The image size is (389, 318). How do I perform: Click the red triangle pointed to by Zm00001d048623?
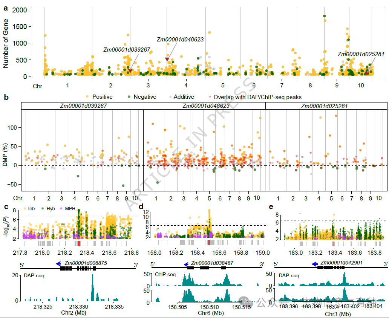pos(167,59)
